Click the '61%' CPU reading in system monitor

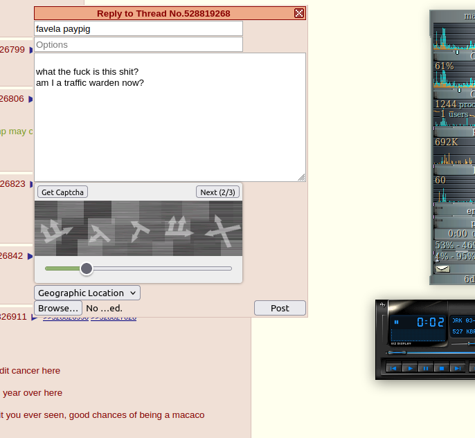click(x=445, y=66)
